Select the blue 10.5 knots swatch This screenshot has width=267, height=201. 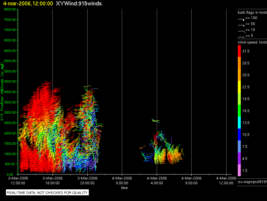239,134
